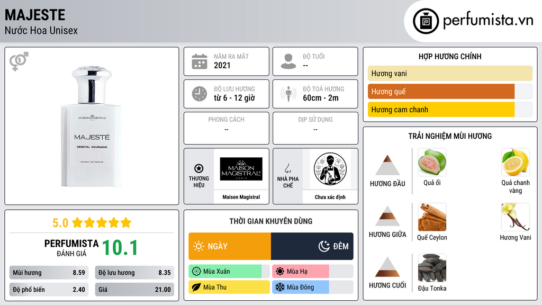Click the perfumer illustration avatar

(x=330, y=169)
